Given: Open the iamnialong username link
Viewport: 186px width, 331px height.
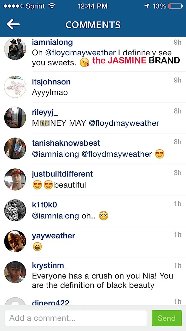Looking at the screenshot, I should click(52, 42).
